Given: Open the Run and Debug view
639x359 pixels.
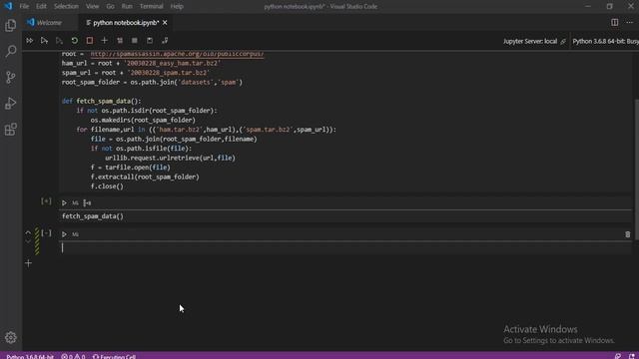Looking at the screenshot, I should pyautogui.click(x=11, y=104).
